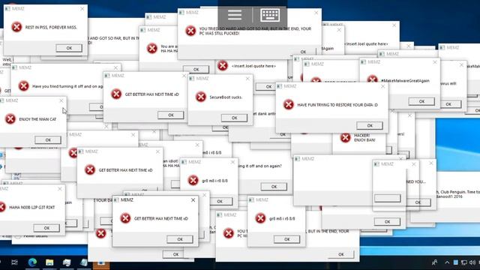This screenshot has height=270, width=480.
Task: Click 'HAVE FUN TRYING TO RESTORE YOUR DATA :D' text
Action: (337, 105)
